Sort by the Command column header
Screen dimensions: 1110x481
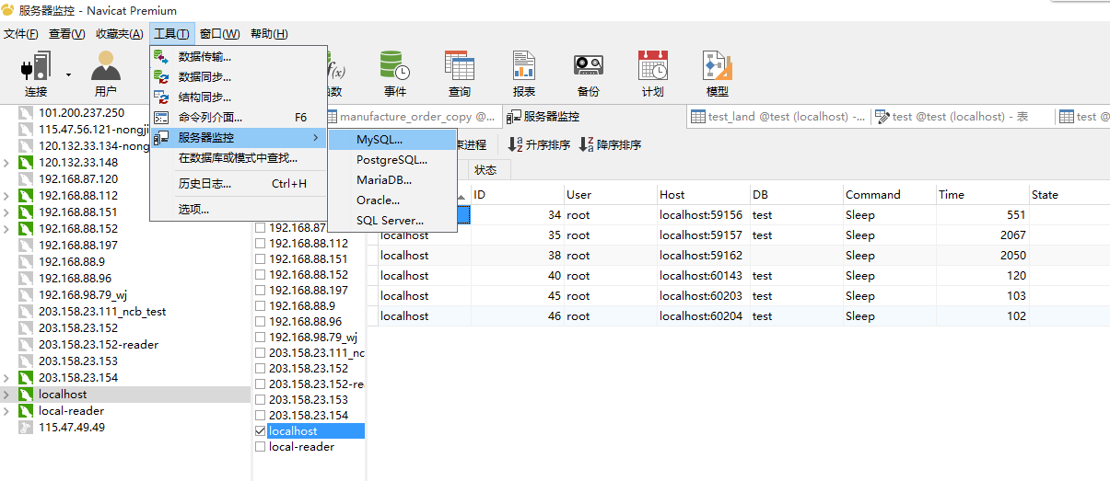(x=888, y=194)
